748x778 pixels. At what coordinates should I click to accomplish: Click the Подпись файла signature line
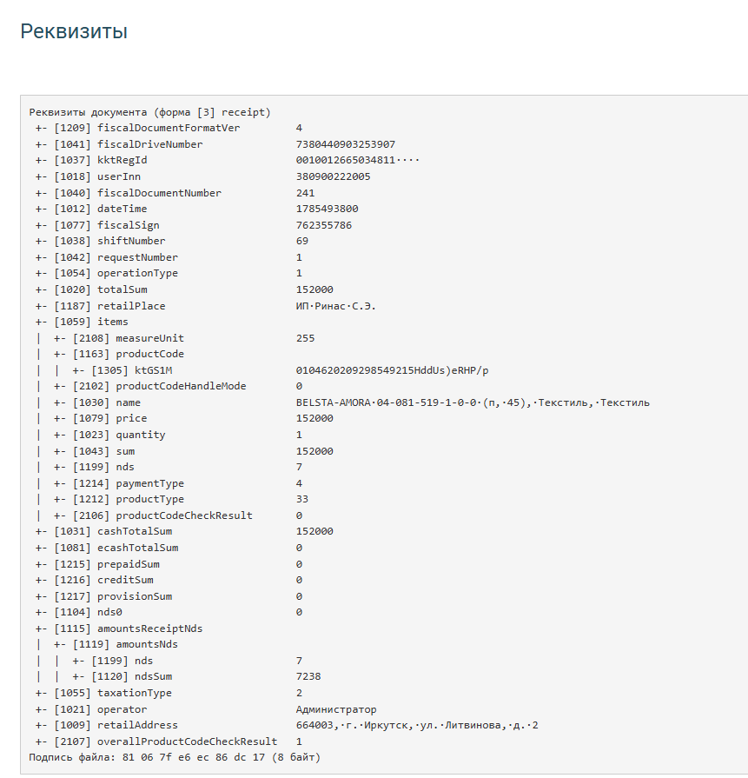pos(175,758)
